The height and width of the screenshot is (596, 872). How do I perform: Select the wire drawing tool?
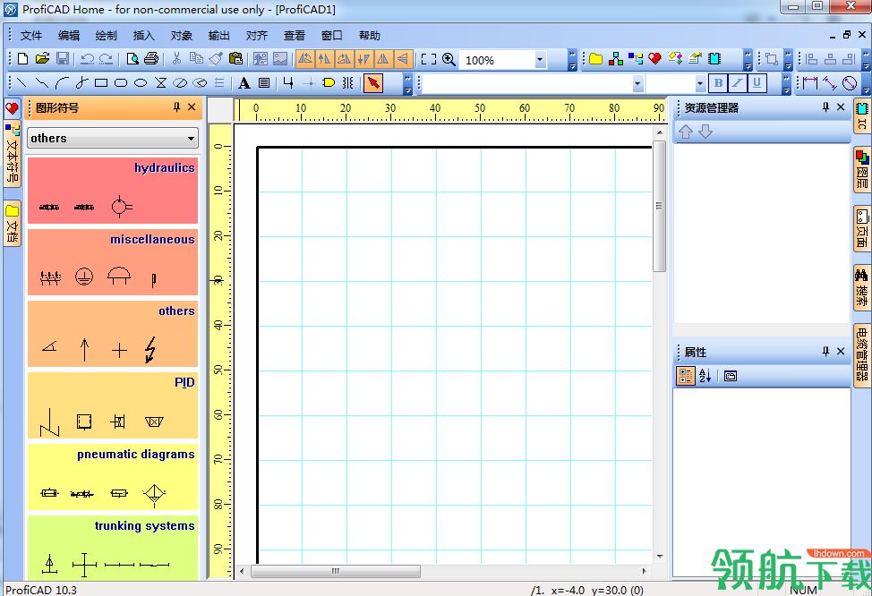(x=288, y=83)
